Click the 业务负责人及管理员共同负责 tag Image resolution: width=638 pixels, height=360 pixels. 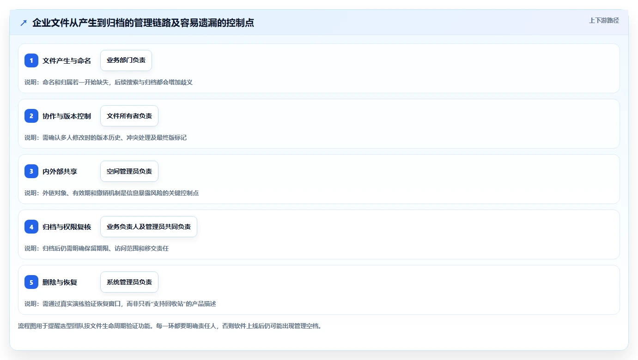pos(149,227)
